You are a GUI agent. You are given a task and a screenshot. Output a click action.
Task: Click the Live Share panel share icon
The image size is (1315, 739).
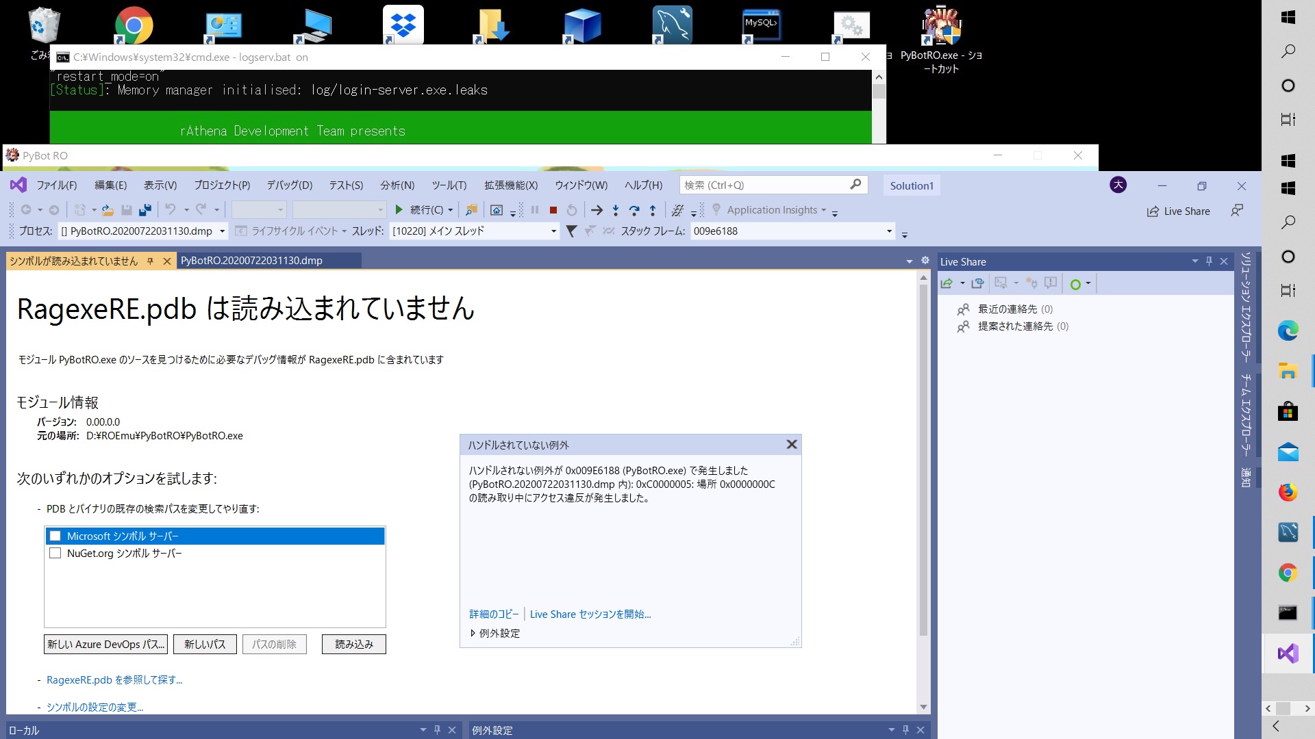pyautogui.click(x=947, y=283)
